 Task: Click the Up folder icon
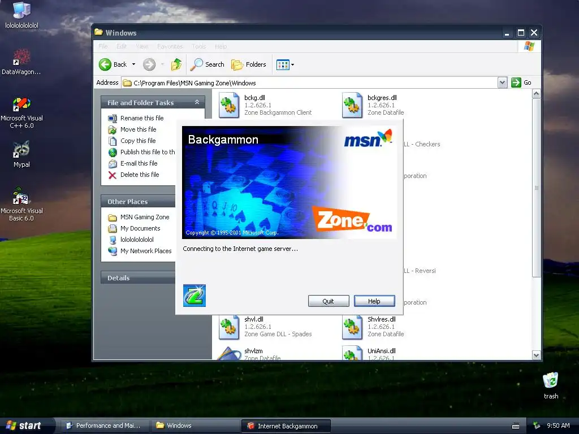tap(176, 64)
